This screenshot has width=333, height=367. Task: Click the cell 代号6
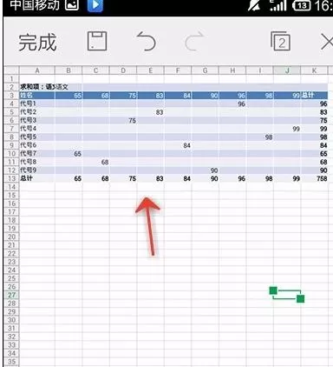37,145
